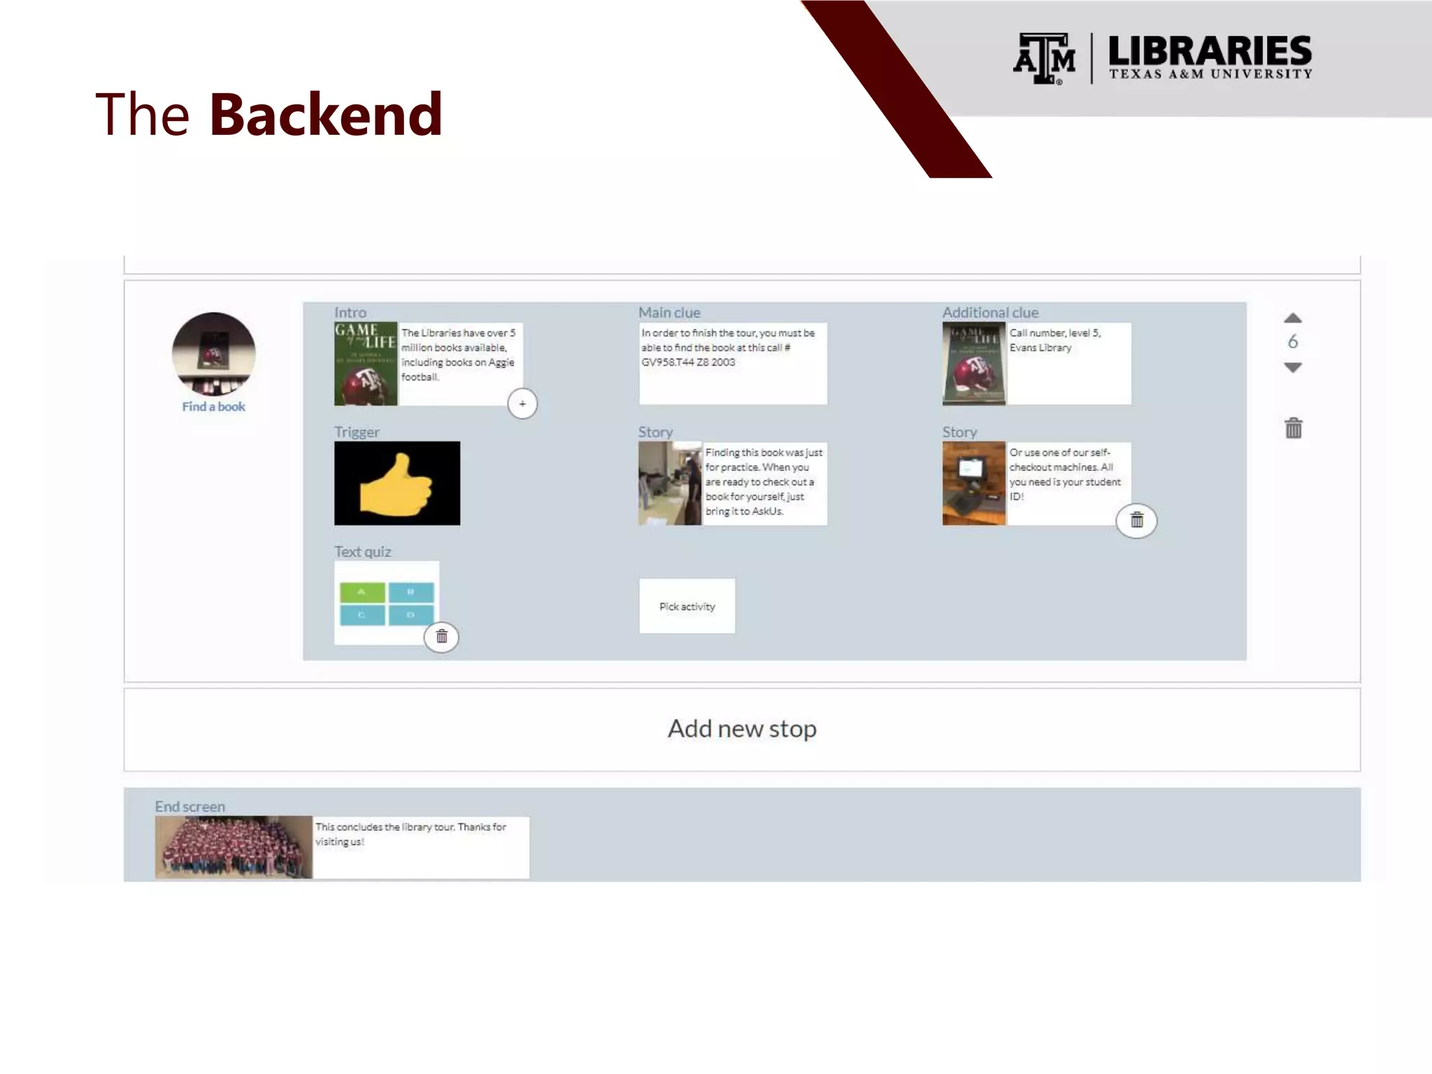
Task: Click the End screen group photo
Action: pyautogui.click(x=234, y=847)
